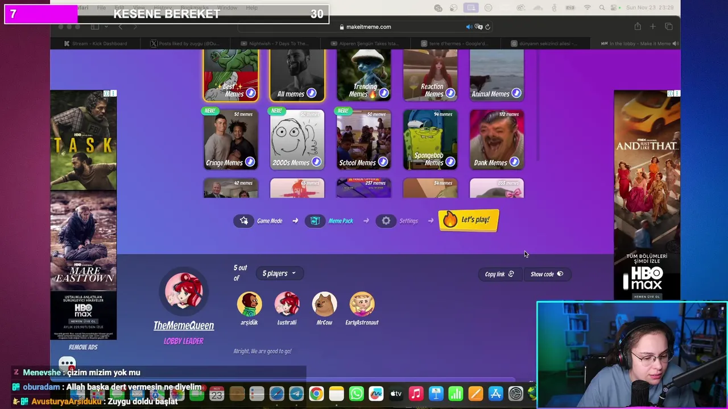Image resolution: width=728 pixels, height=409 pixels.
Task: Open the chat bubble icon
Action: [x=67, y=364]
